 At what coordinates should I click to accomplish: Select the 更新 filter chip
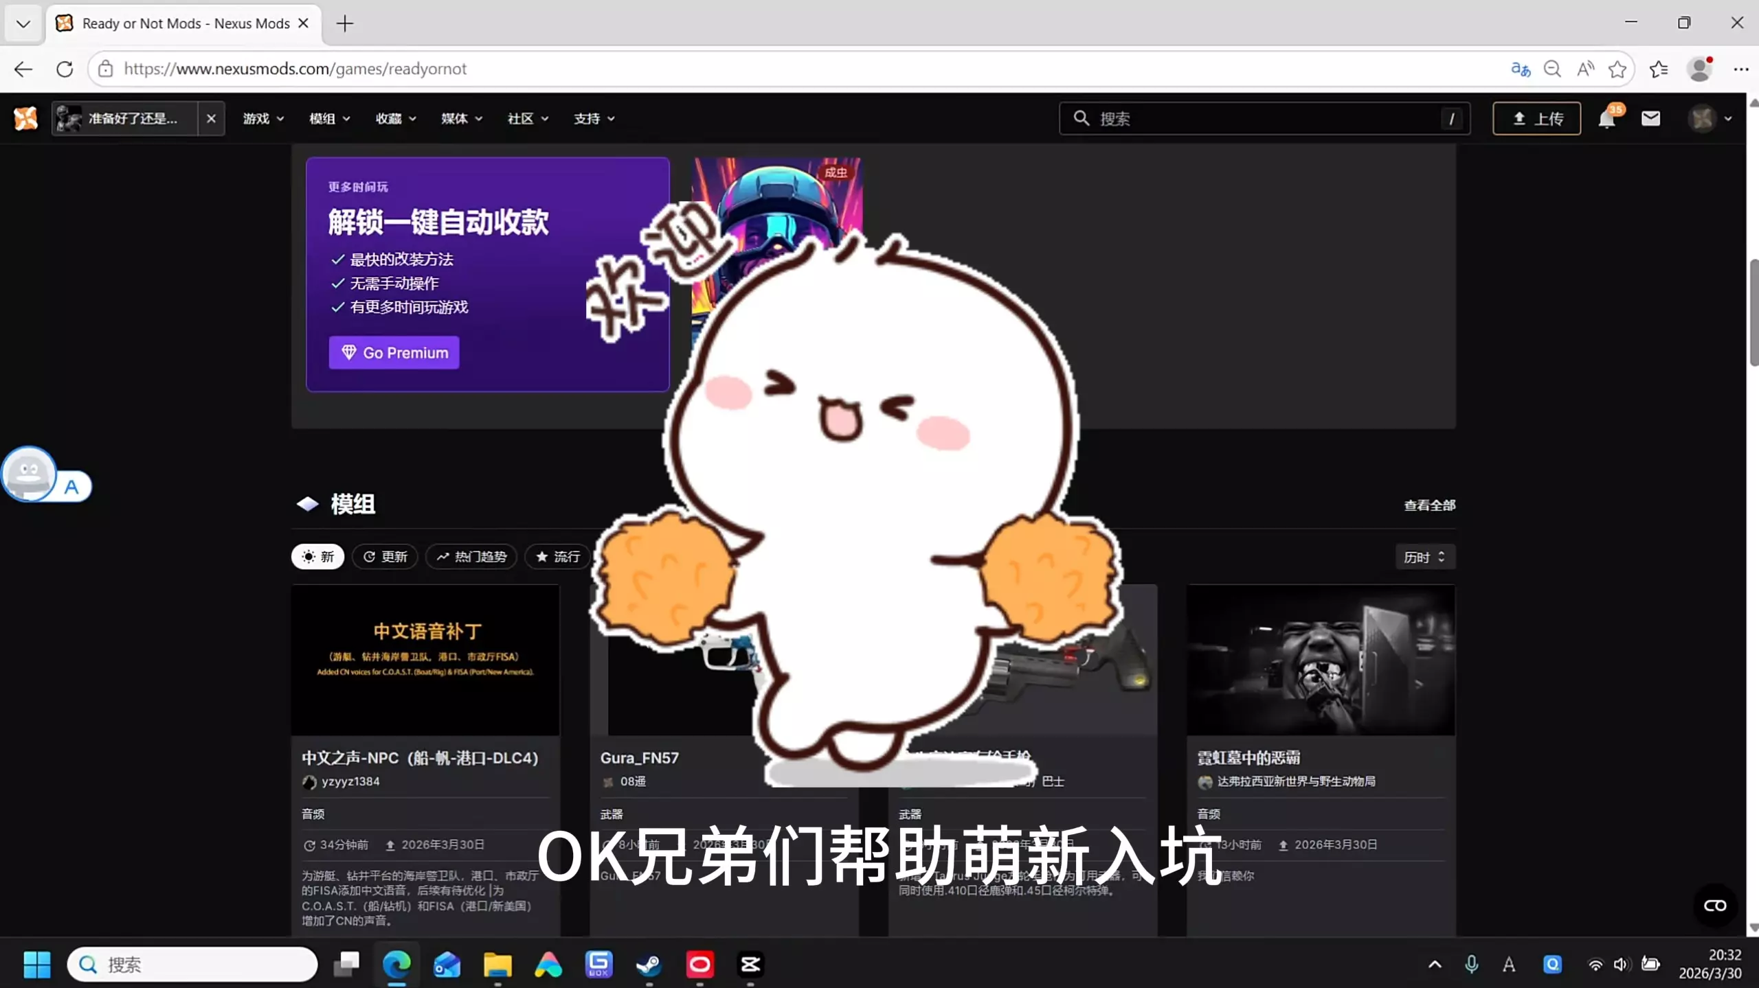point(385,556)
